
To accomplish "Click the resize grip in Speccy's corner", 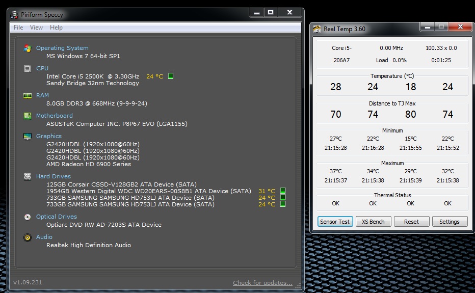I will coord(298,286).
